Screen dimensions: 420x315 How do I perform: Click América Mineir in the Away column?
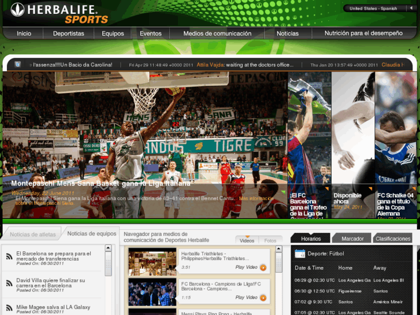coord(388,302)
